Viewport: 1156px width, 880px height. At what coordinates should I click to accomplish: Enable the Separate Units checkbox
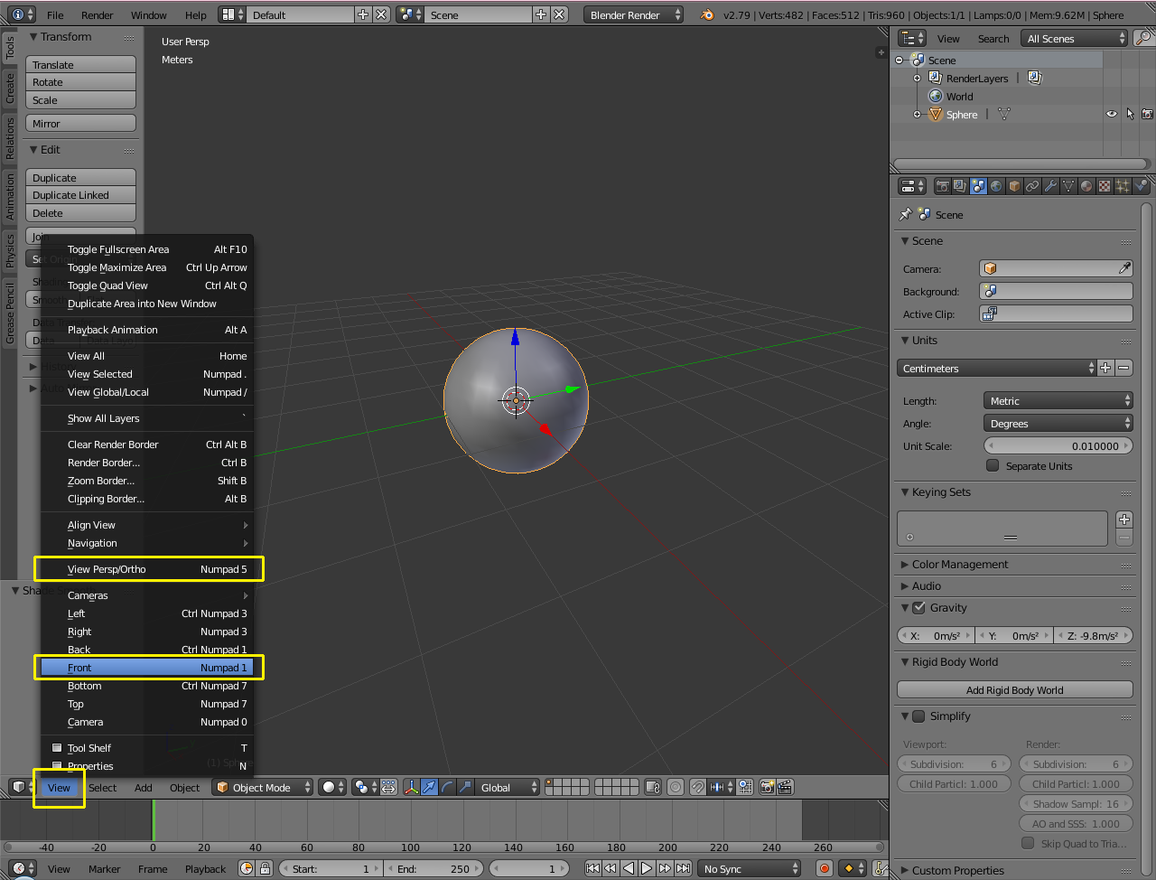993,466
